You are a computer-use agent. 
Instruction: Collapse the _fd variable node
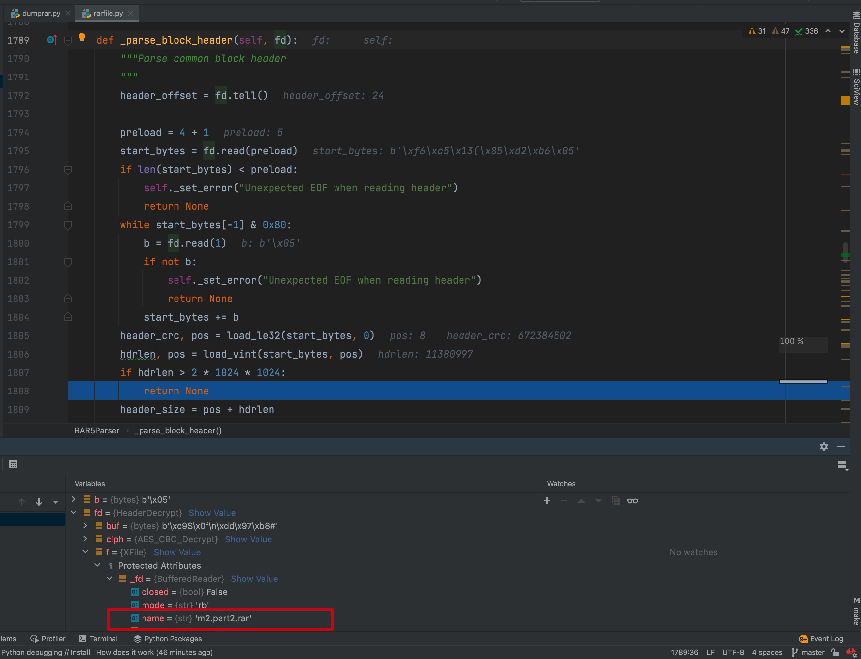[x=110, y=579]
